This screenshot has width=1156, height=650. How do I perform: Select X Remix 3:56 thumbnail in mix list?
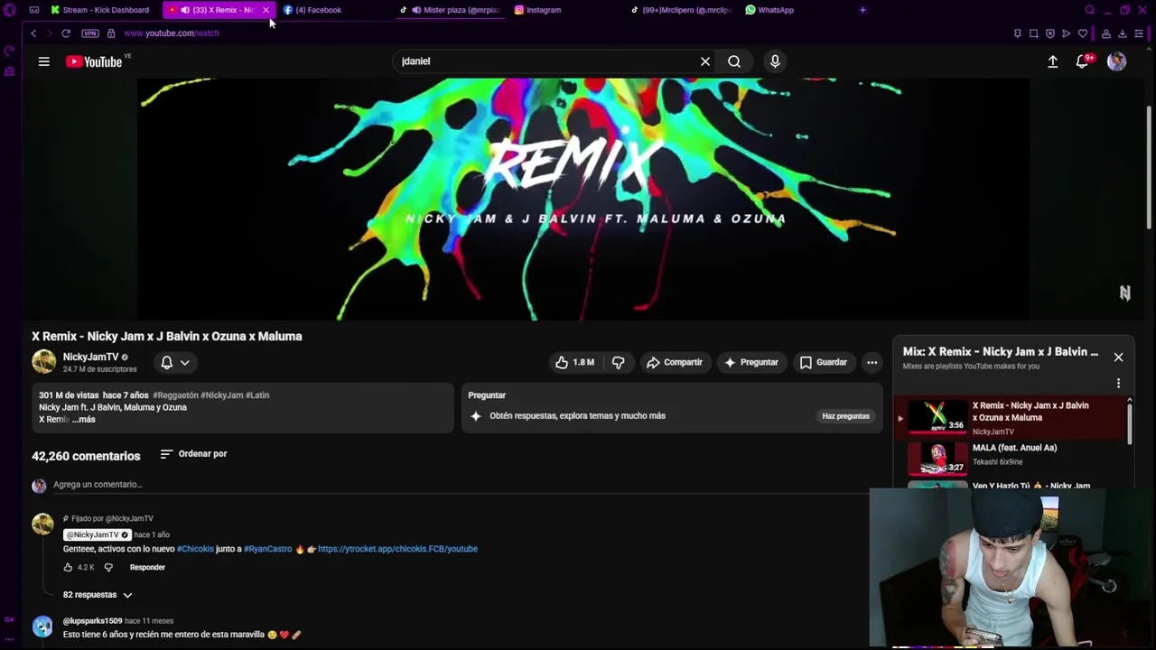pyautogui.click(x=937, y=416)
